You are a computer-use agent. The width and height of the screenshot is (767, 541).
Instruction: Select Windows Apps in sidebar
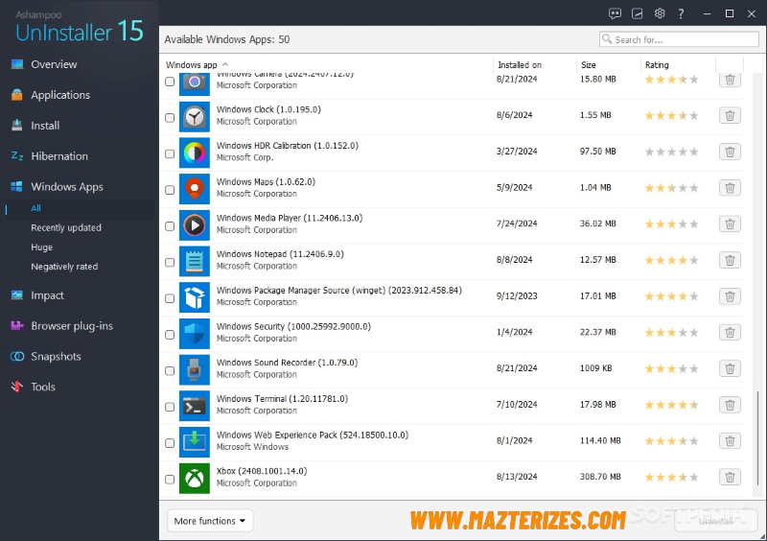[x=67, y=186]
